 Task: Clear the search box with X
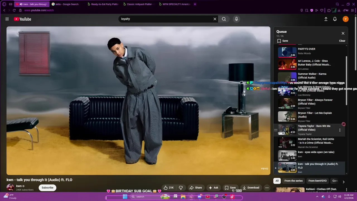coord(215,19)
